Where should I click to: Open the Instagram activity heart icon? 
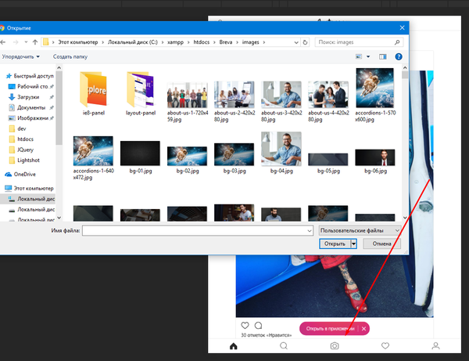(x=385, y=345)
